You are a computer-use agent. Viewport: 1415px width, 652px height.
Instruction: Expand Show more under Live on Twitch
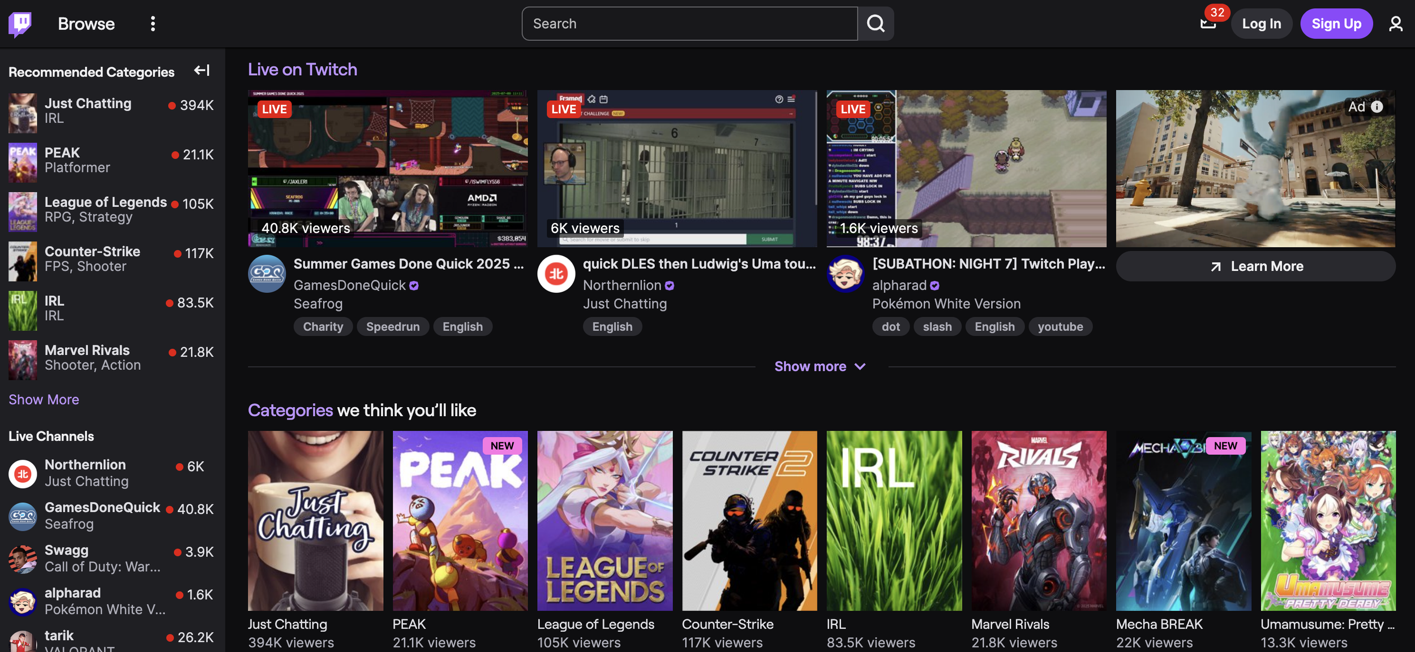point(820,366)
